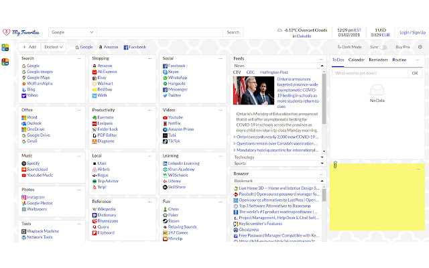The image size is (429, 268).
Task: Switch to the Routine tab
Action: [x=400, y=60]
